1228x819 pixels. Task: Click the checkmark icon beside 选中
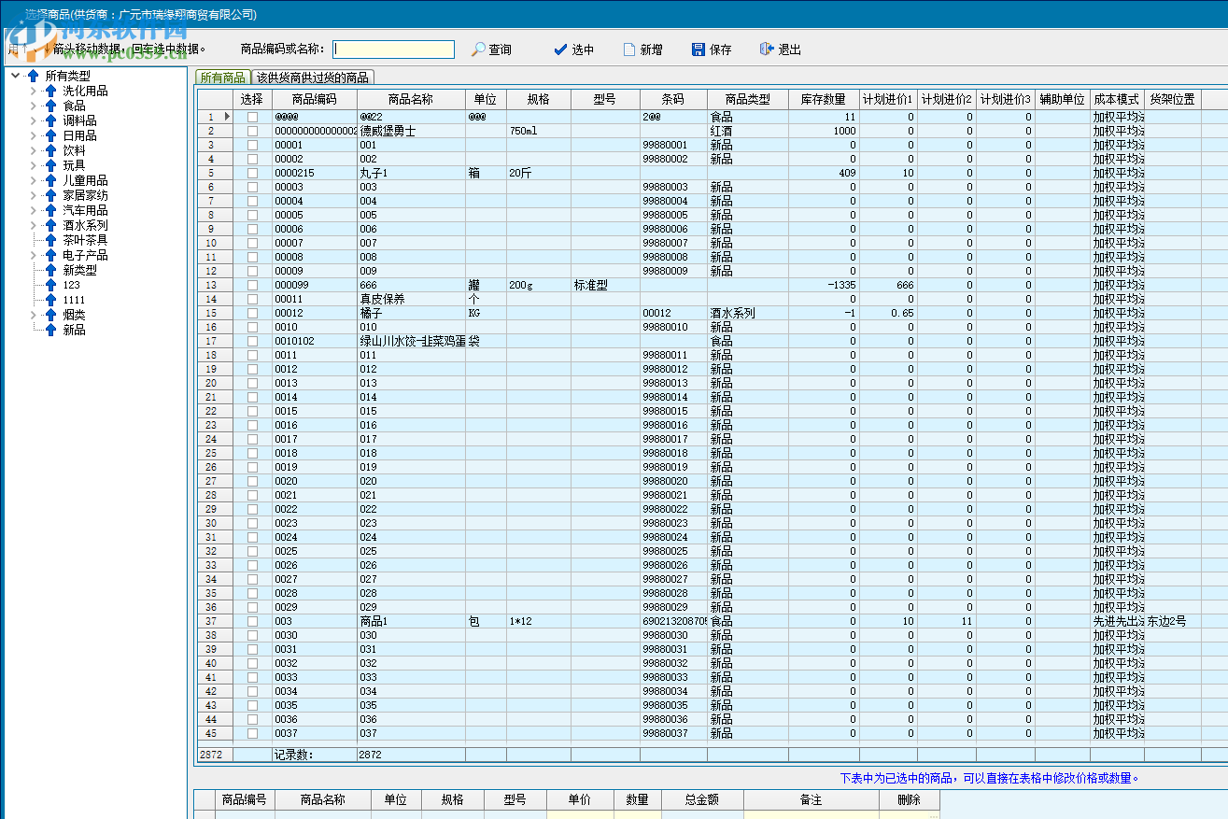pos(560,49)
